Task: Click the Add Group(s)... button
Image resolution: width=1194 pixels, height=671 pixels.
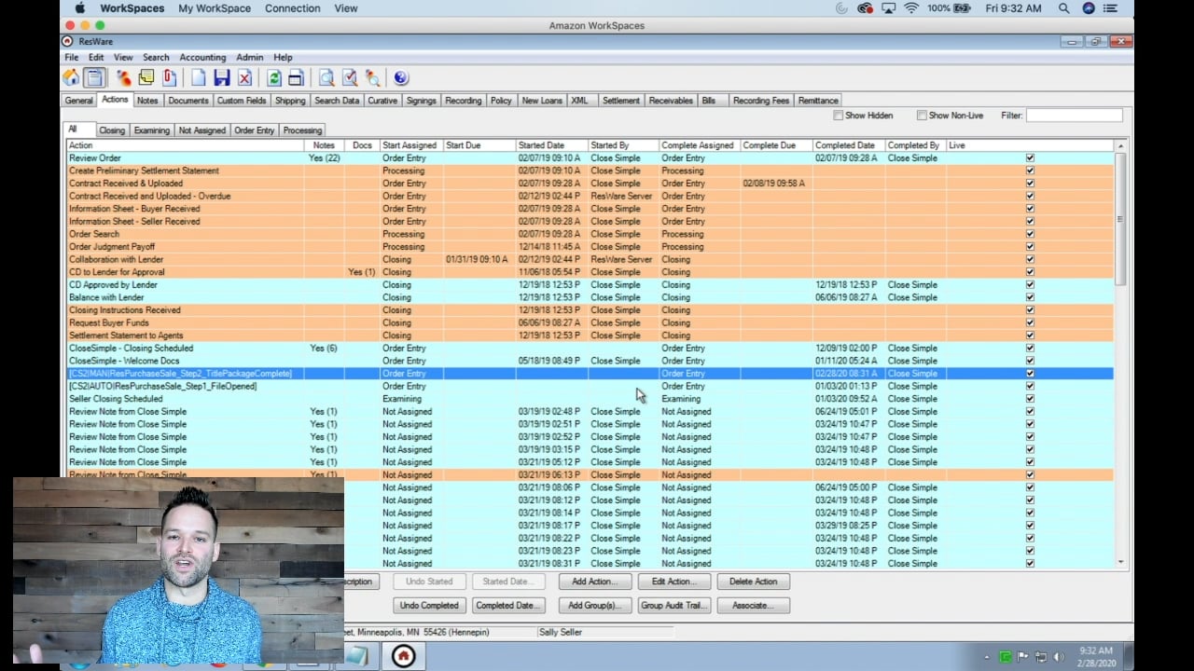Action: tap(594, 606)
